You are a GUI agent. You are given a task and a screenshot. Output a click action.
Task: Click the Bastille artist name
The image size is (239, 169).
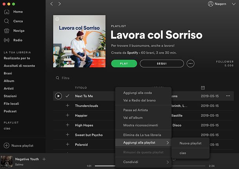click(x=177, y=115)
